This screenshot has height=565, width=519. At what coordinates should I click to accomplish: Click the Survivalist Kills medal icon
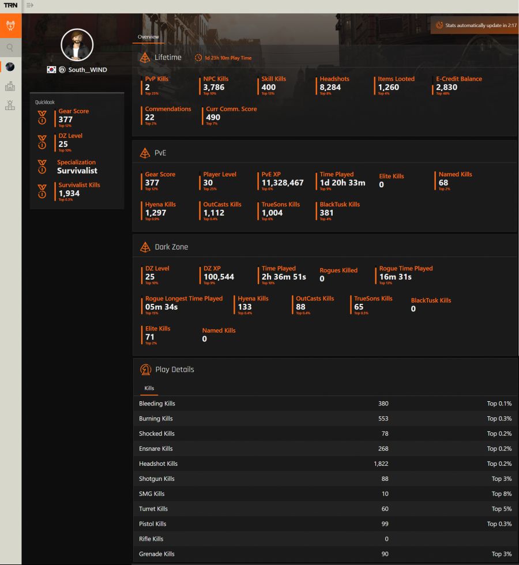42,191
